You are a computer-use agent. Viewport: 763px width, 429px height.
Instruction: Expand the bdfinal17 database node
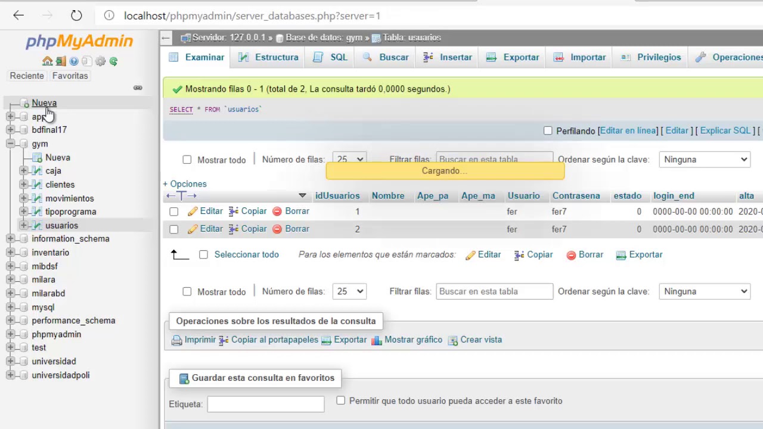pos(10,130)
